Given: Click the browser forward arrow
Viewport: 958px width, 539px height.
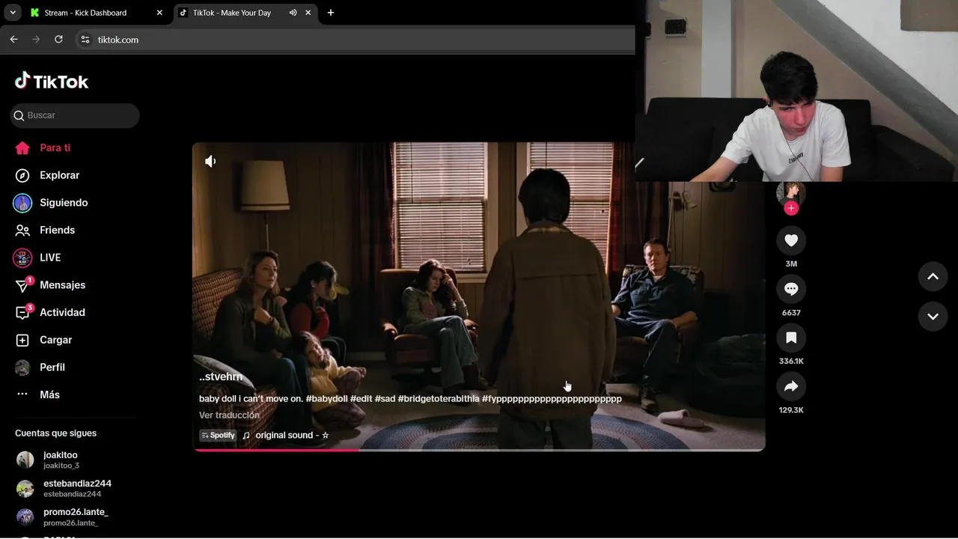Looking at the screenshot, I should pos(36,40).
